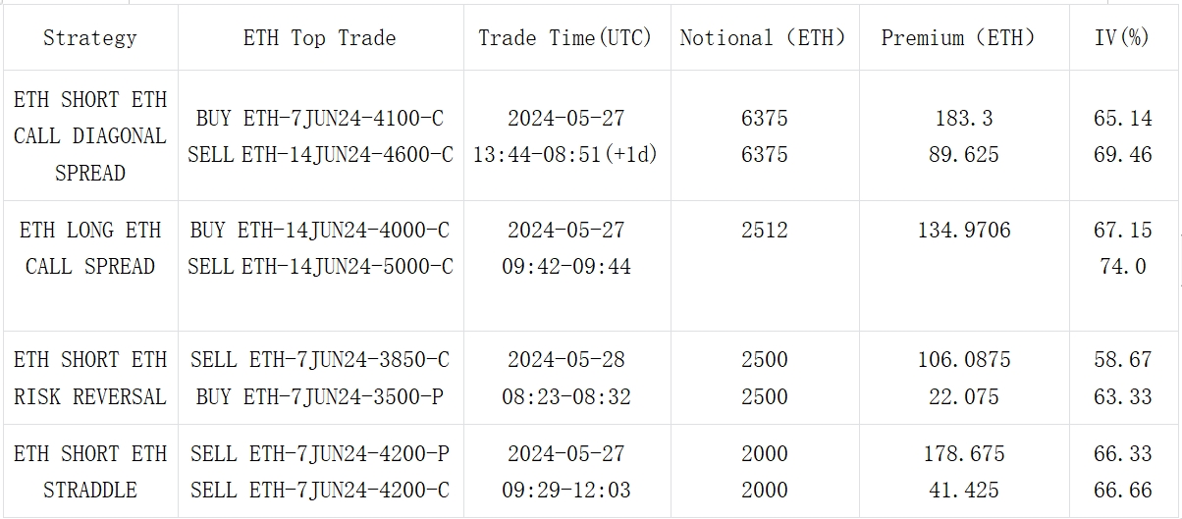Click SELL ETH-14JUN24-4600-C trade entry
The image size is (1182, 519).
coord(320,154)
